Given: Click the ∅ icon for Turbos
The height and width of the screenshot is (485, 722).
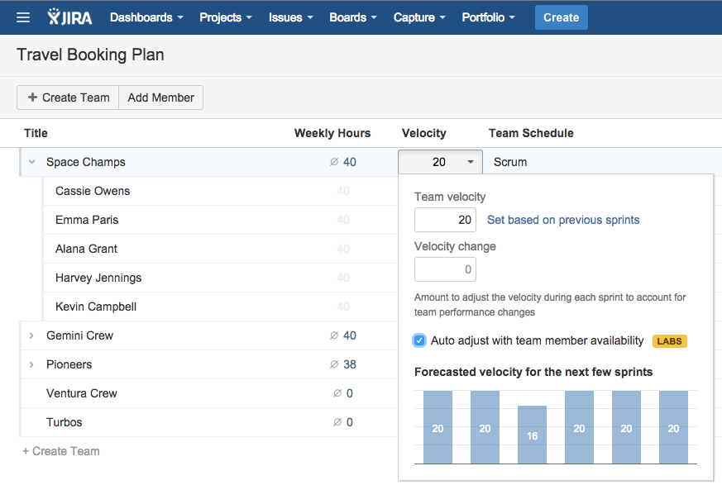Looking at the screenshot, I should point(340,422).
